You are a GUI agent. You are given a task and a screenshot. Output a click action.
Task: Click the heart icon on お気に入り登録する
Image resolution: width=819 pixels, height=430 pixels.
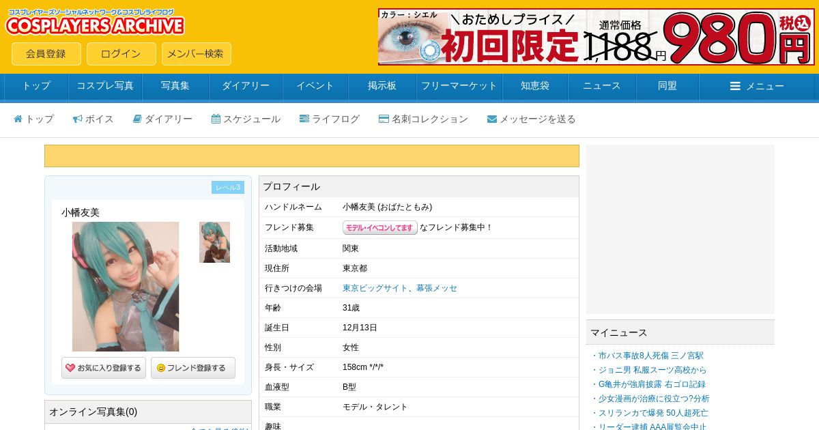pos(70,368)
